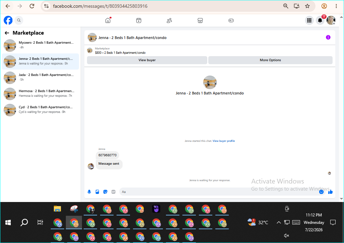The image size is (344, 243).
Task: Click Jenna's avatar in the chat header
Action: click(92, 38)
